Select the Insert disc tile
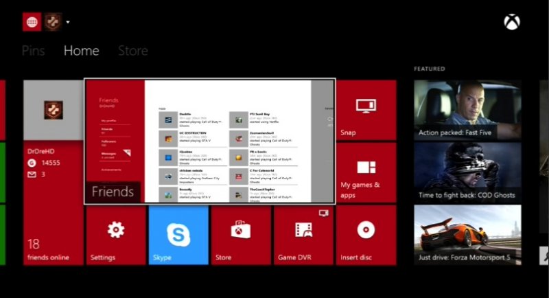This screenshot has width=549, height=298. tap(366, 236)
